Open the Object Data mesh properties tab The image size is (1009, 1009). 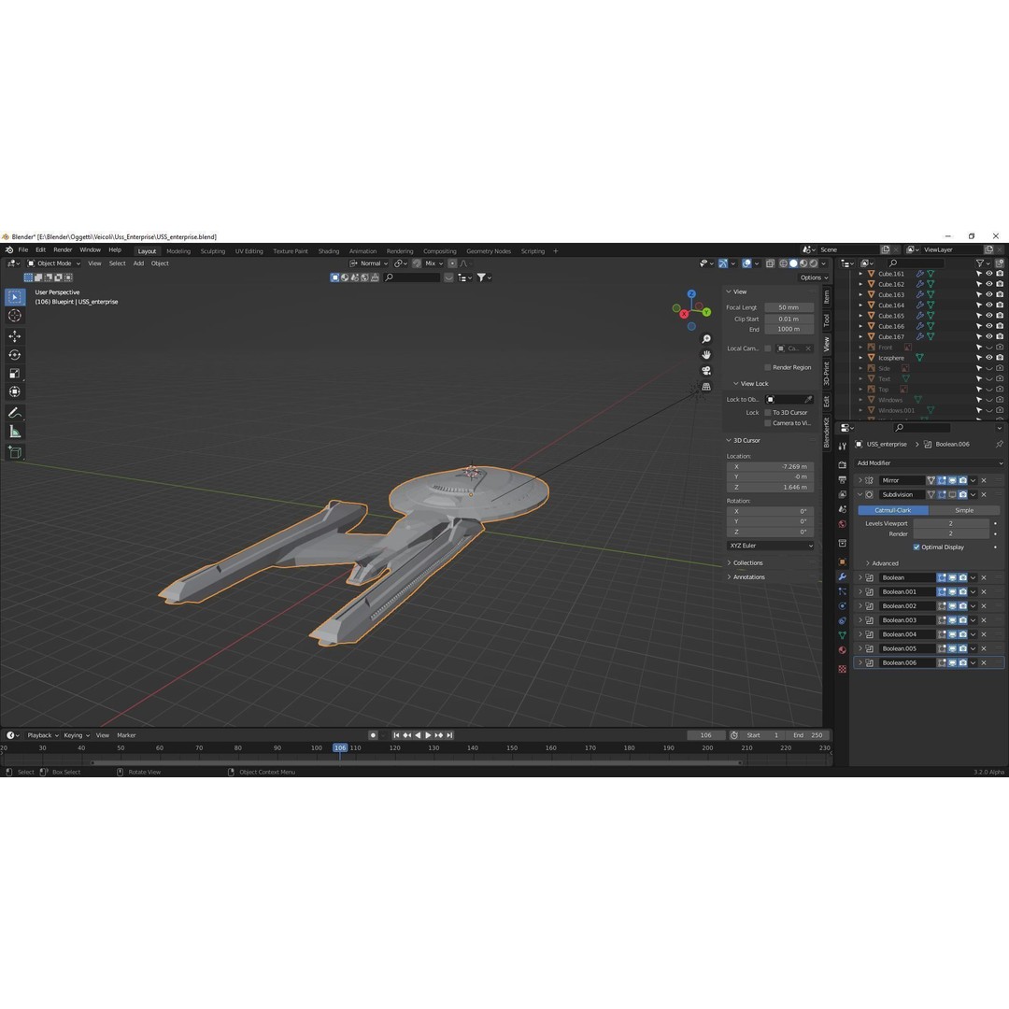tap(843, 635)
